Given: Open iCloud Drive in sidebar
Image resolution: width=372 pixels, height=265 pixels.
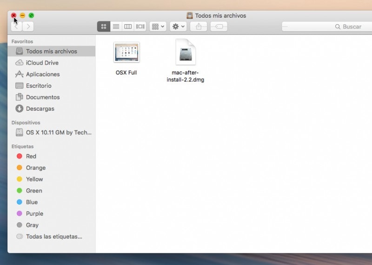Looking at the screenshot, I should point(52,63).
